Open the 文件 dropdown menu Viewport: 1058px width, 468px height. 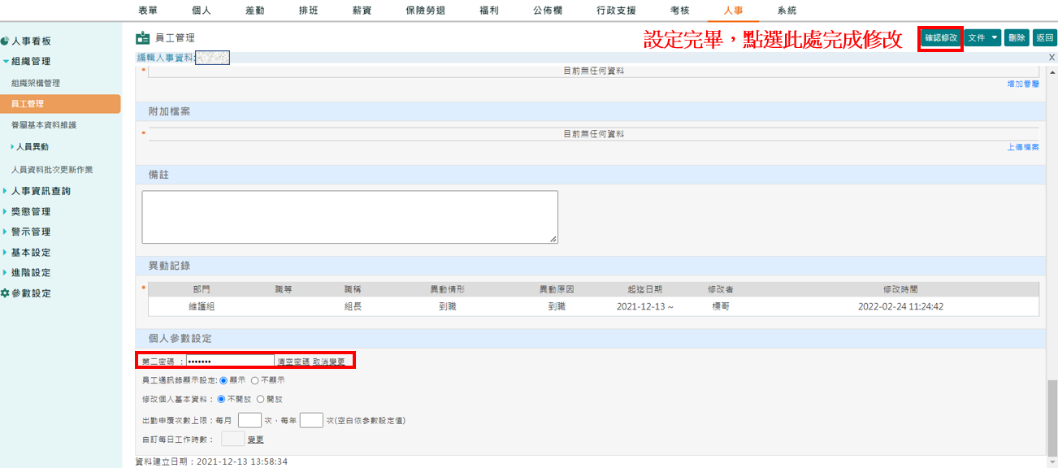tap(982, 37)
